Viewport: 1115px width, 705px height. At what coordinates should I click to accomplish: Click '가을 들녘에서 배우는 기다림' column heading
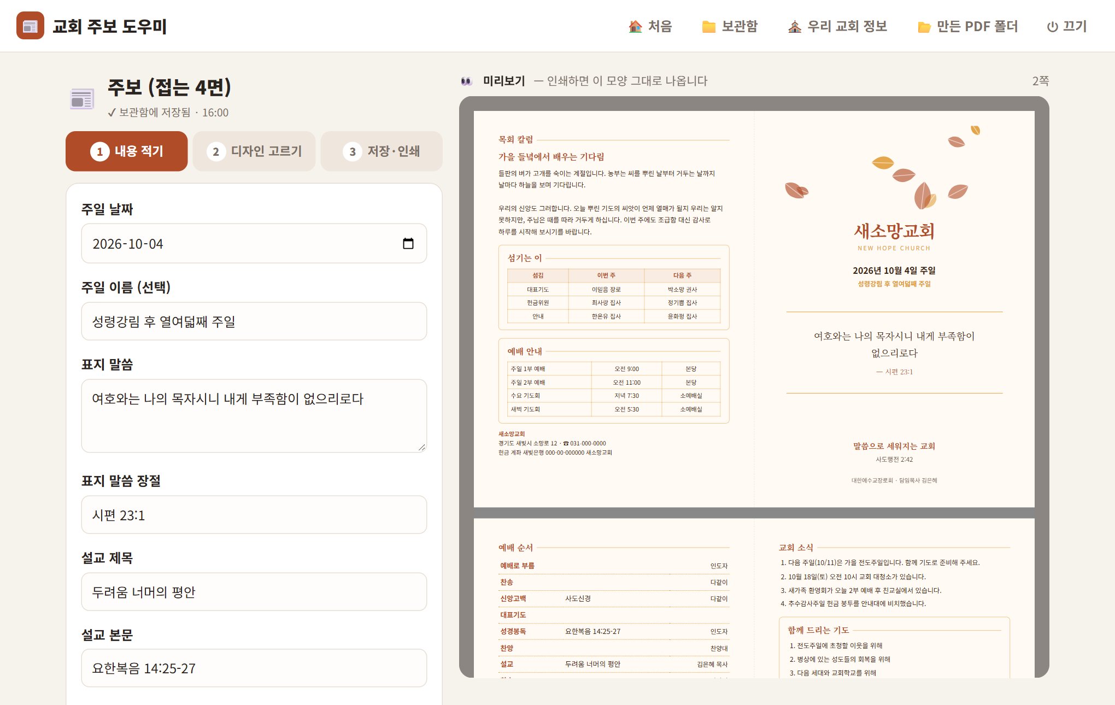551,157
